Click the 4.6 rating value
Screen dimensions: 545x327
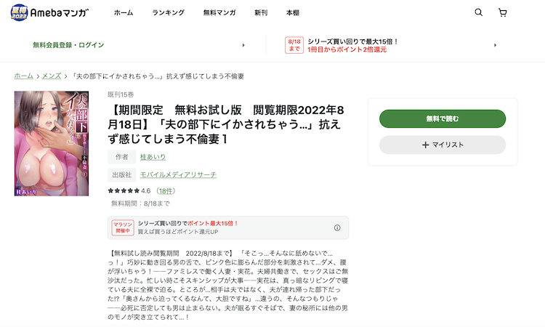(146, 191)
